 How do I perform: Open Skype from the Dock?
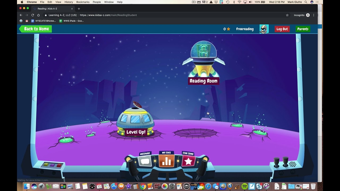coord(259,186)
